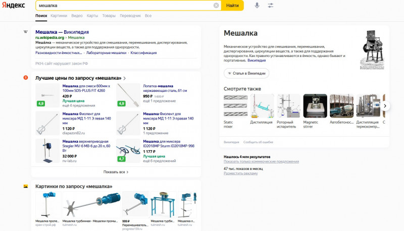This screenshot has height=231, width=404.
Task: Switch to the Картинки tab
Action: [59, 16]
